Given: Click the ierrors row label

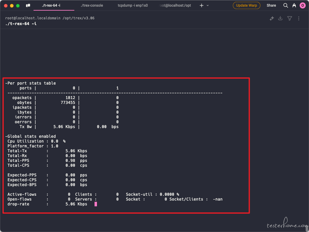Looking at the screenshot, I should pos(23,117).
